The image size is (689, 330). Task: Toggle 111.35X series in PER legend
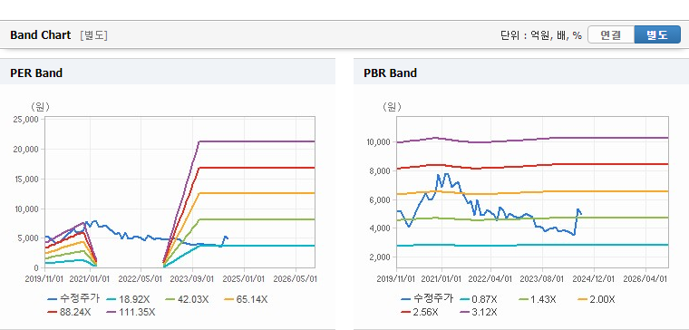[x=131, y=312]
